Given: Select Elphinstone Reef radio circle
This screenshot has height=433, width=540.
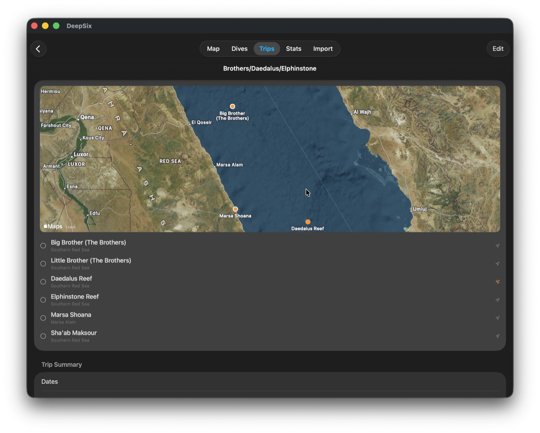Looking at the screenshot, I should (43, 300).
